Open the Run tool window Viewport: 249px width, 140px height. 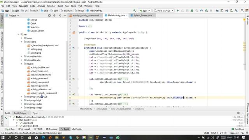10,129
